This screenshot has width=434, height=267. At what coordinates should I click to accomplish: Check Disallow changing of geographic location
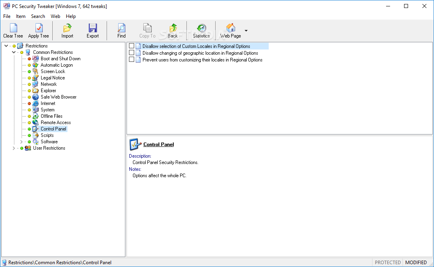click(132, 53)
